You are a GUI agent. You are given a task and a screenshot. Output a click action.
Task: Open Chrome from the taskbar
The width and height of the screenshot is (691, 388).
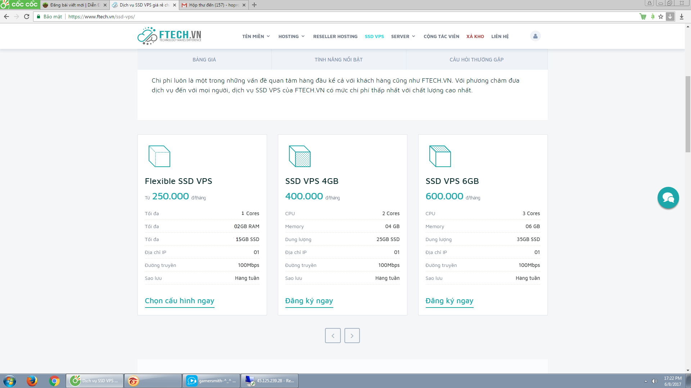[54, 380]
